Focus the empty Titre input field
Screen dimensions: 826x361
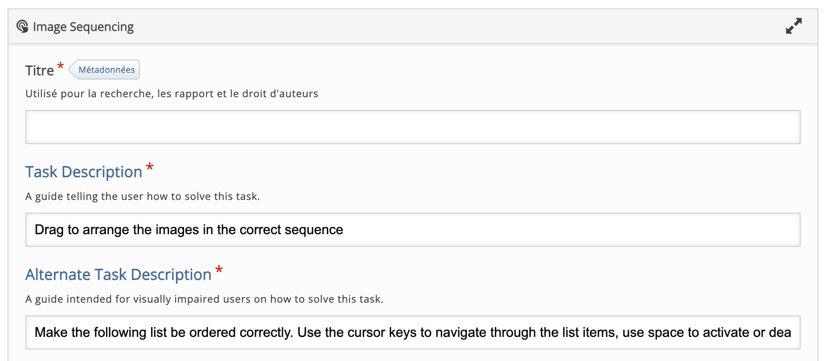[413, 127]
